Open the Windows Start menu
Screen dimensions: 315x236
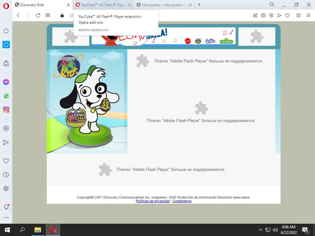coord(7,230)
